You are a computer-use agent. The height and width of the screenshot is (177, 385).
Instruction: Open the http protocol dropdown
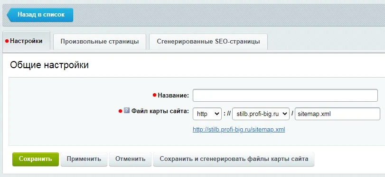[207, 114]
